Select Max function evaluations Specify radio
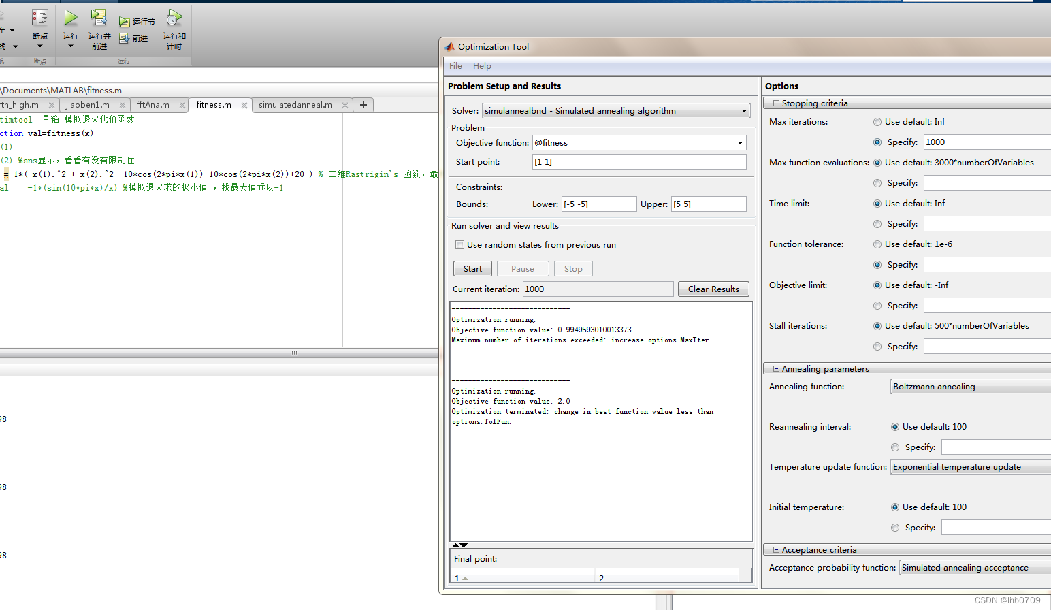Screen dimensions: 1051x610 877,183
